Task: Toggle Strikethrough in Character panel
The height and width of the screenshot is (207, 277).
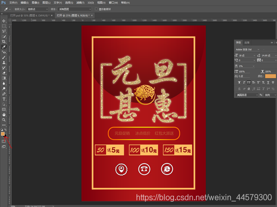Action: (273, 82)
